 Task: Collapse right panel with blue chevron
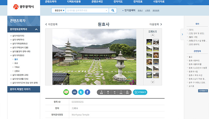tap(182, 34)
